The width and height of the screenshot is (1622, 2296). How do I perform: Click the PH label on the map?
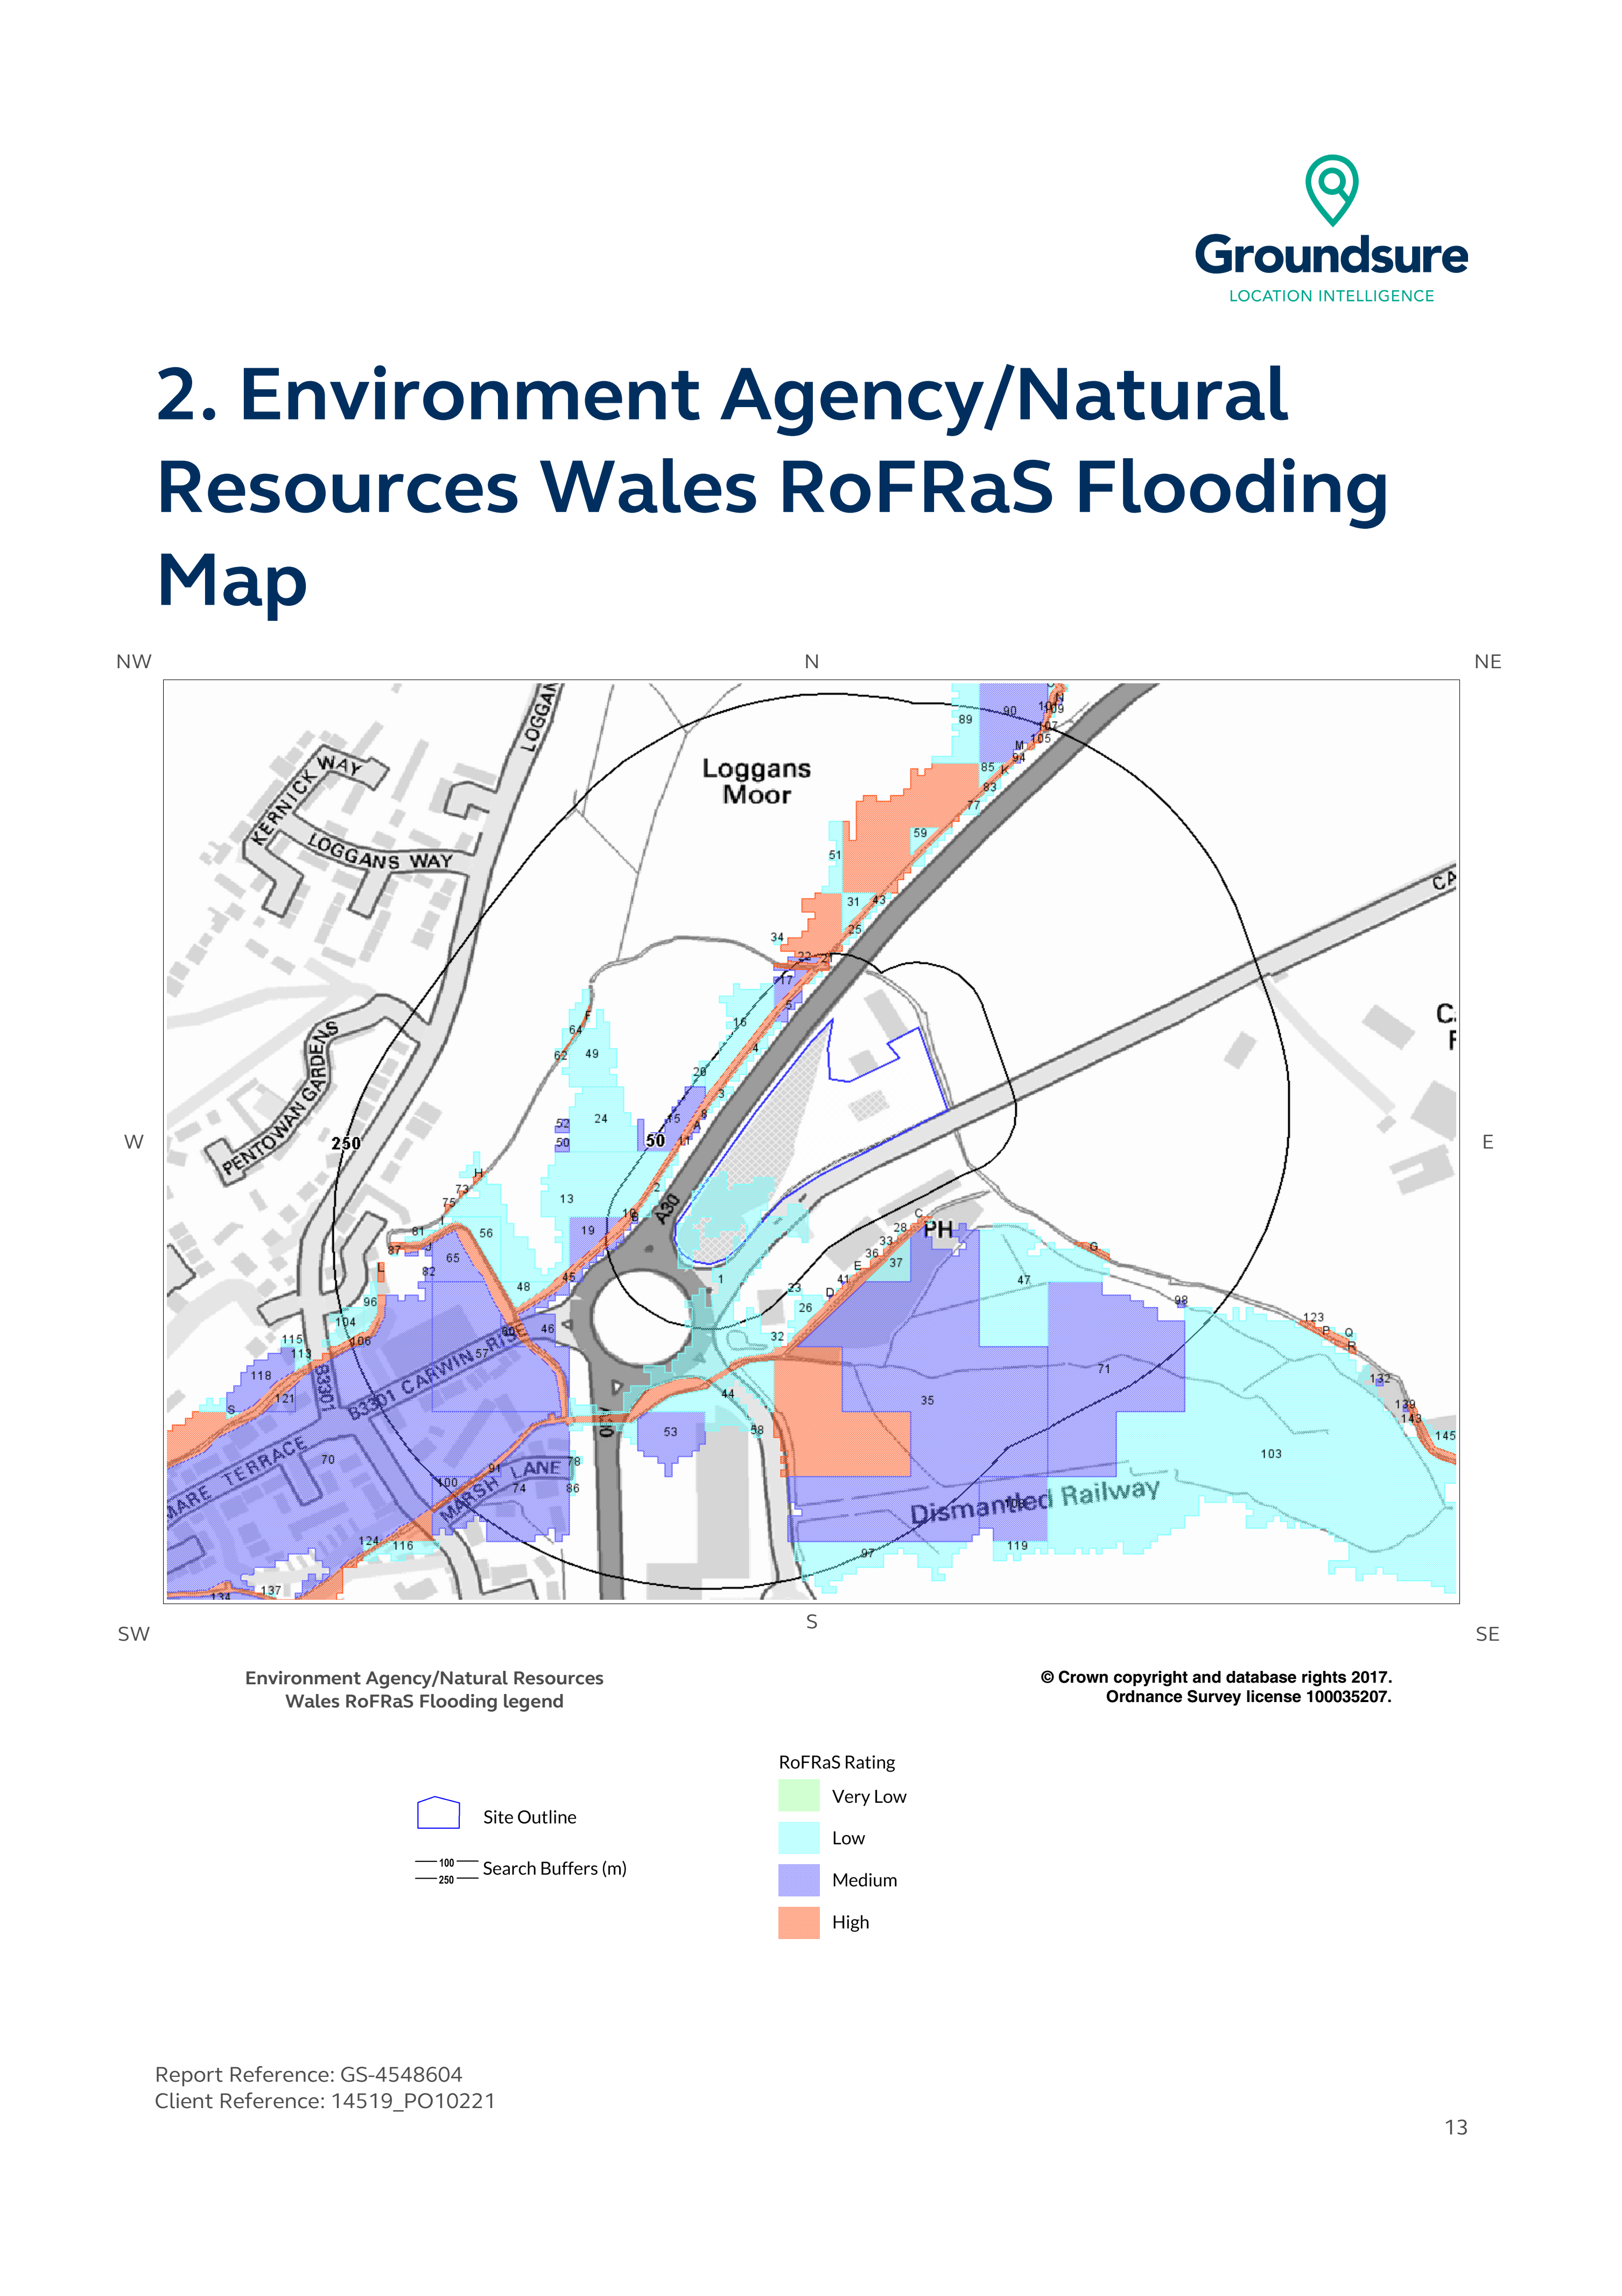pyautogui.click(x=938, y=1230)
